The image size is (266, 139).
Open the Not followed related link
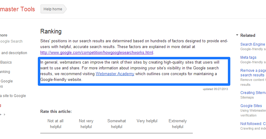[253, 124]
